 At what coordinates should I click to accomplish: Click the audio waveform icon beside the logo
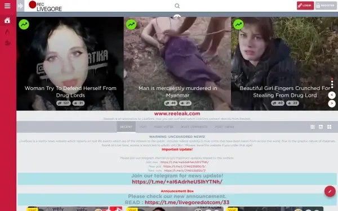[x=20, y=6]
